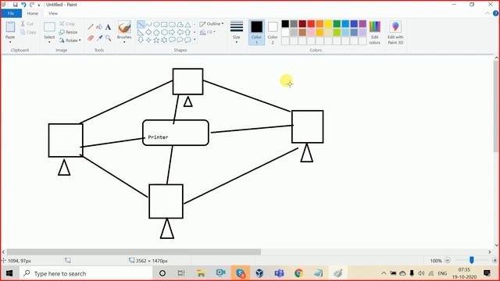500x281 pixels.
Task: Click the Resize button
Action: tap(68, 32)
